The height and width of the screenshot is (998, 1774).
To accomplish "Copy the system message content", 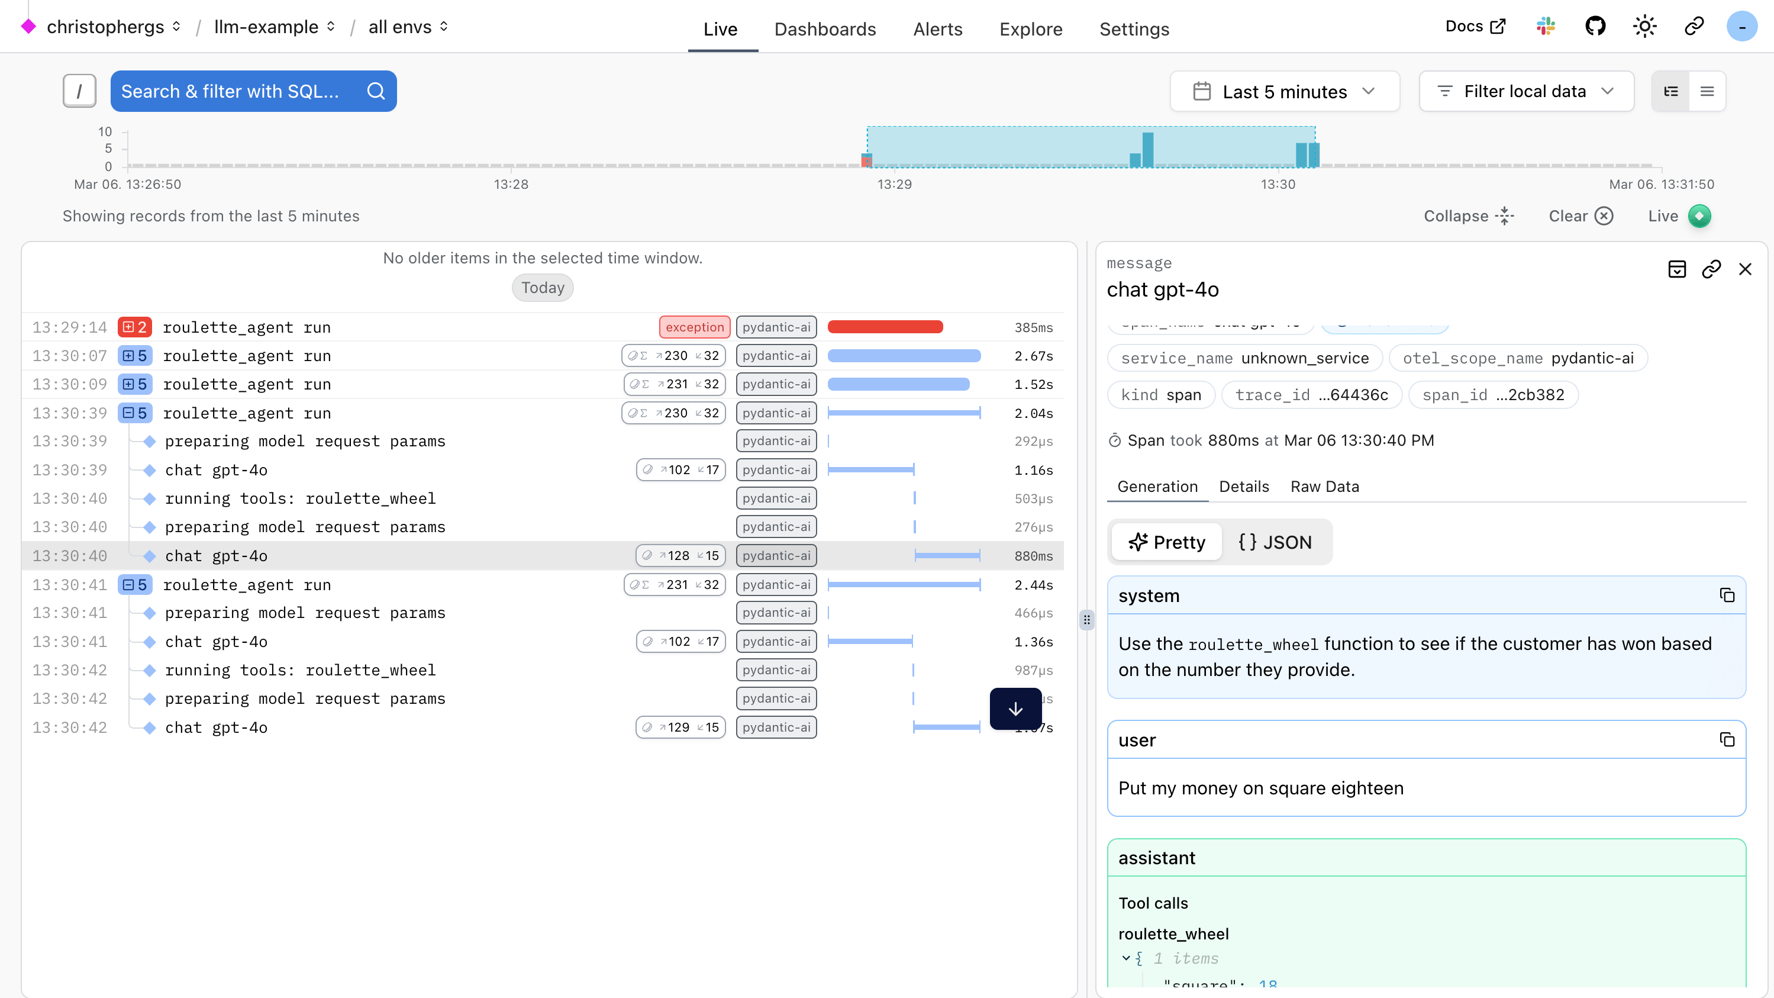I will (1727, 595).
